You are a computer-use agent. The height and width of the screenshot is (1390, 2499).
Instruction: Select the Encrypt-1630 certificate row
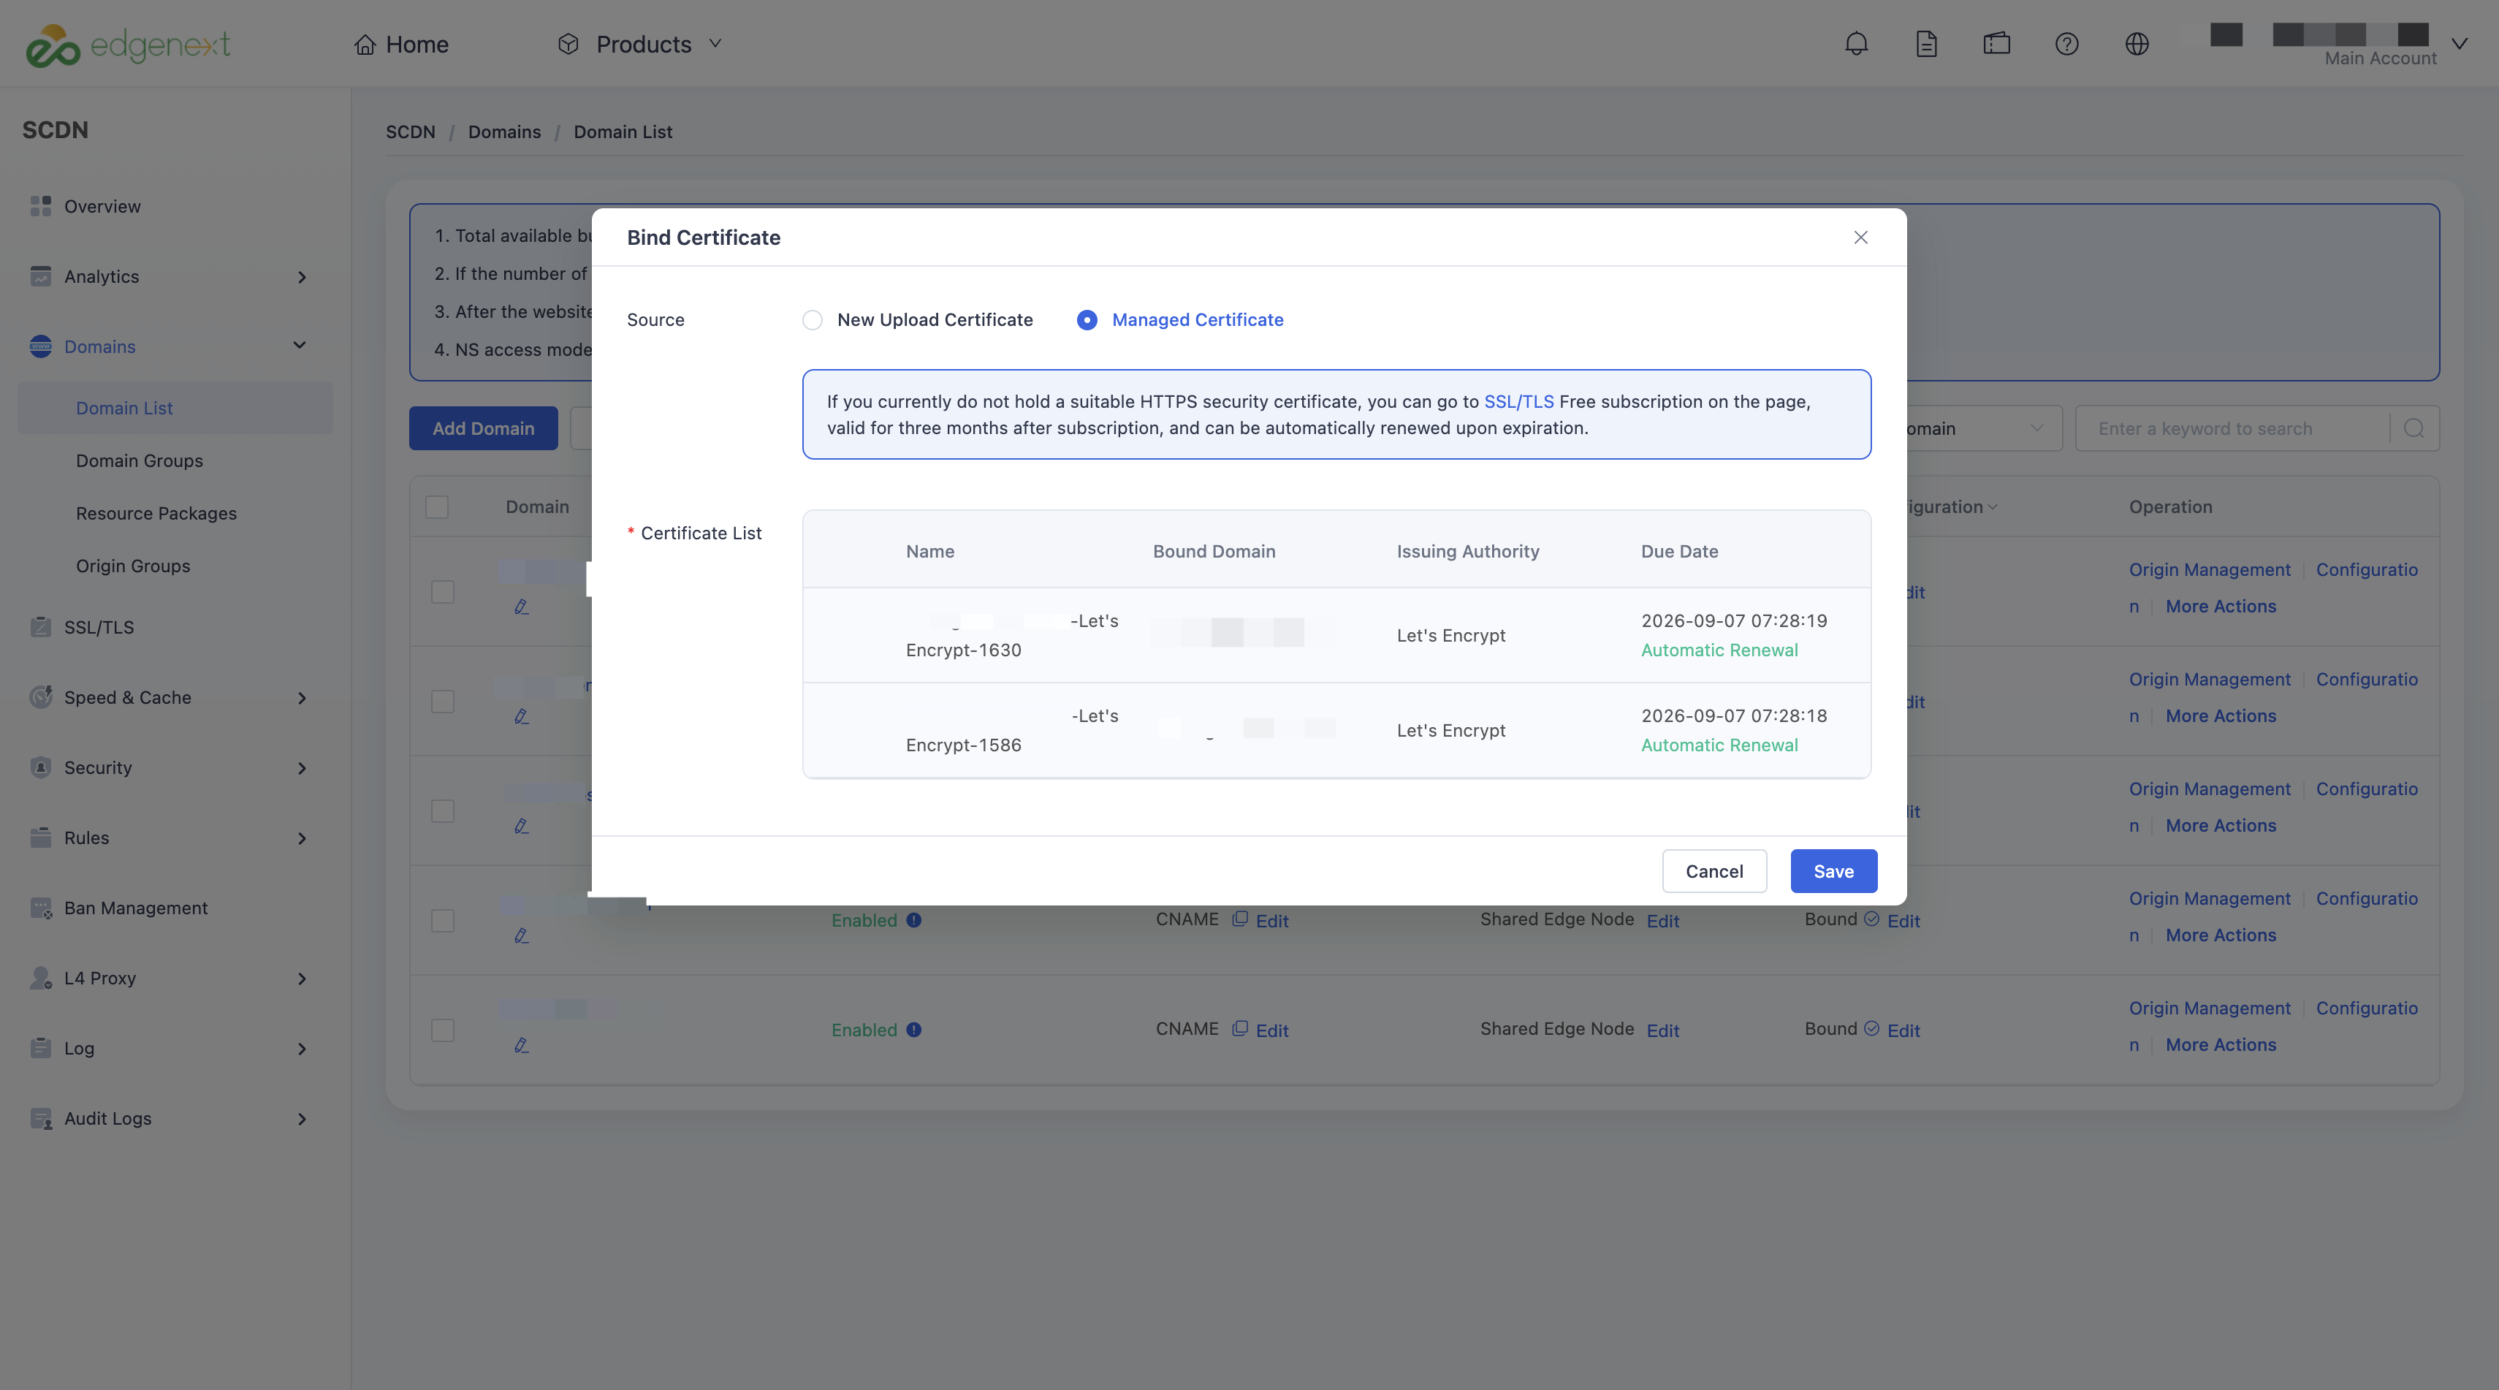1336,635
